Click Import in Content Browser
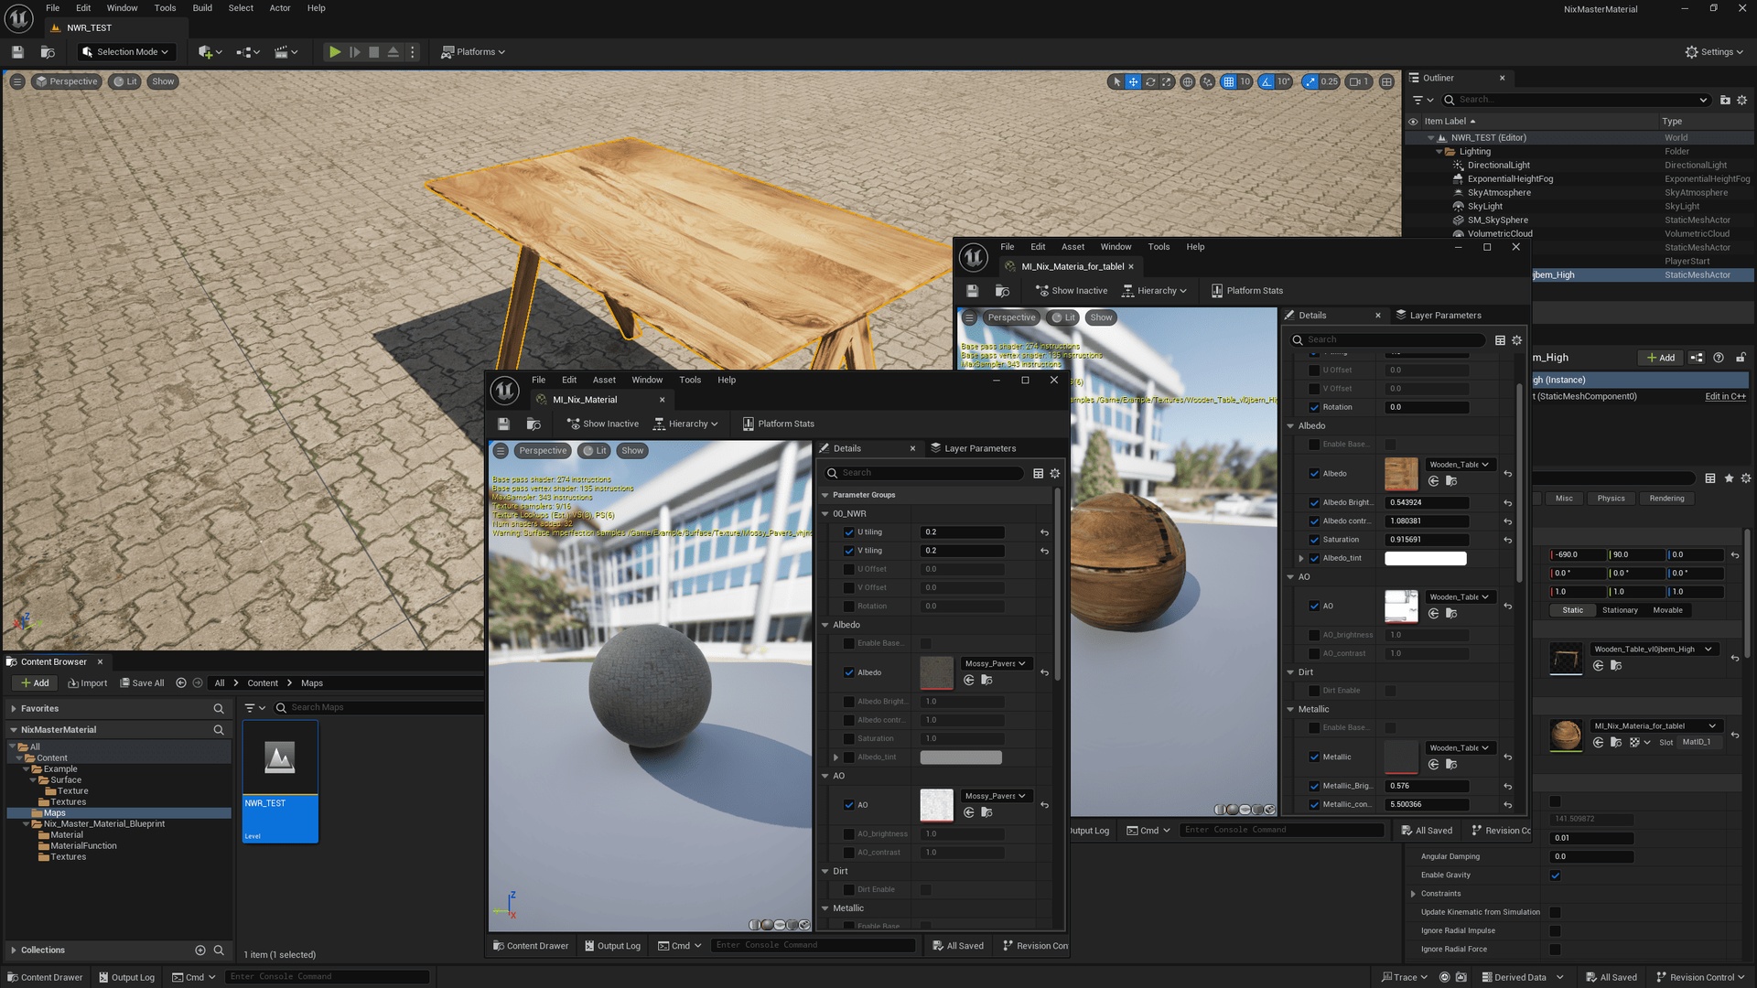 87,682
